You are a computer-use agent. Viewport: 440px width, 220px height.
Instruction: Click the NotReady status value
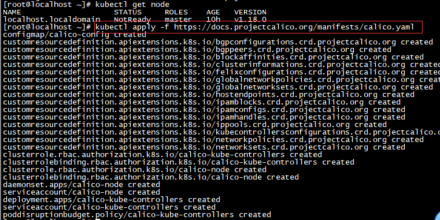click(132, 20)
